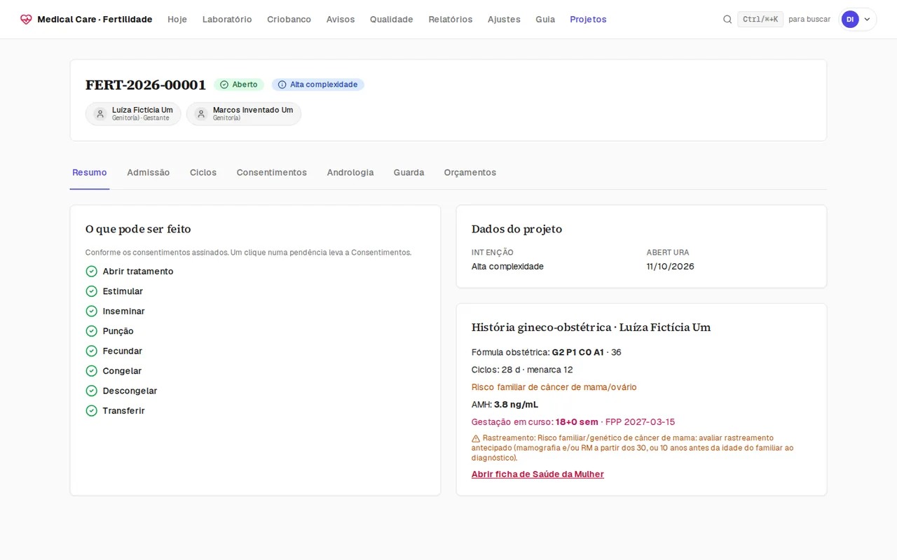The image size is (897, 560).
Task: Click the check icon next to Transferir
Action: (x=91, y=411)
